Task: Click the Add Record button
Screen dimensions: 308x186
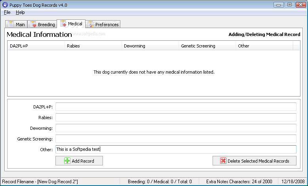Action: click(79, 161)
